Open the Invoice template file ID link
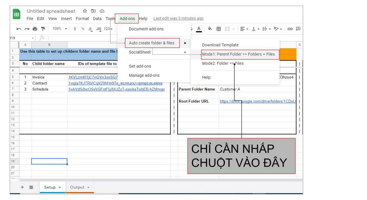This screenshot has height=200, width=367. point(93,77)
